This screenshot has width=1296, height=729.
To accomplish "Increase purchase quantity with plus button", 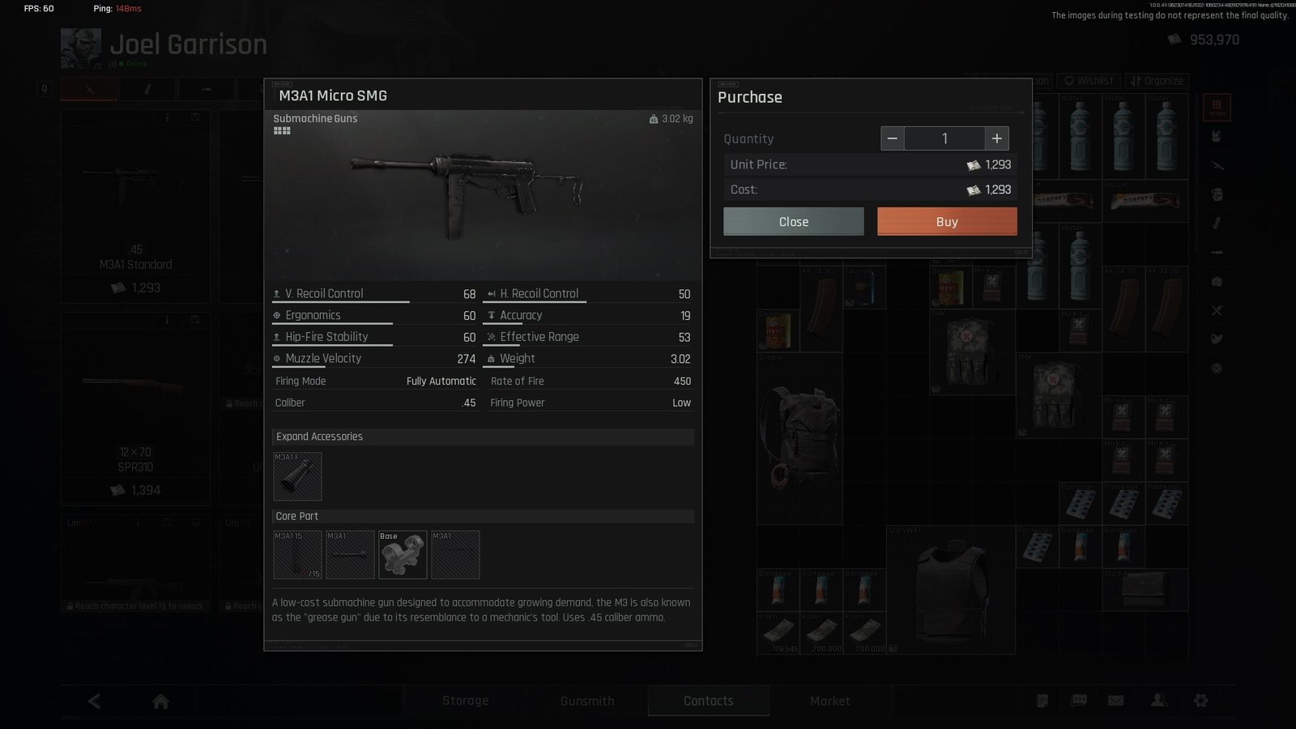I will [x=997, y=139].
